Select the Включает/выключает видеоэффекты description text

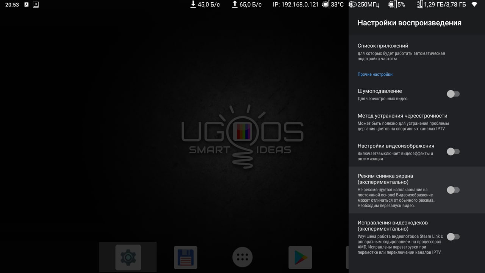coord(395,156)
